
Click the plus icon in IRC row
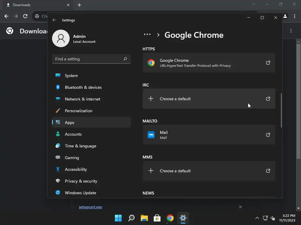click(x=151, y=99)
